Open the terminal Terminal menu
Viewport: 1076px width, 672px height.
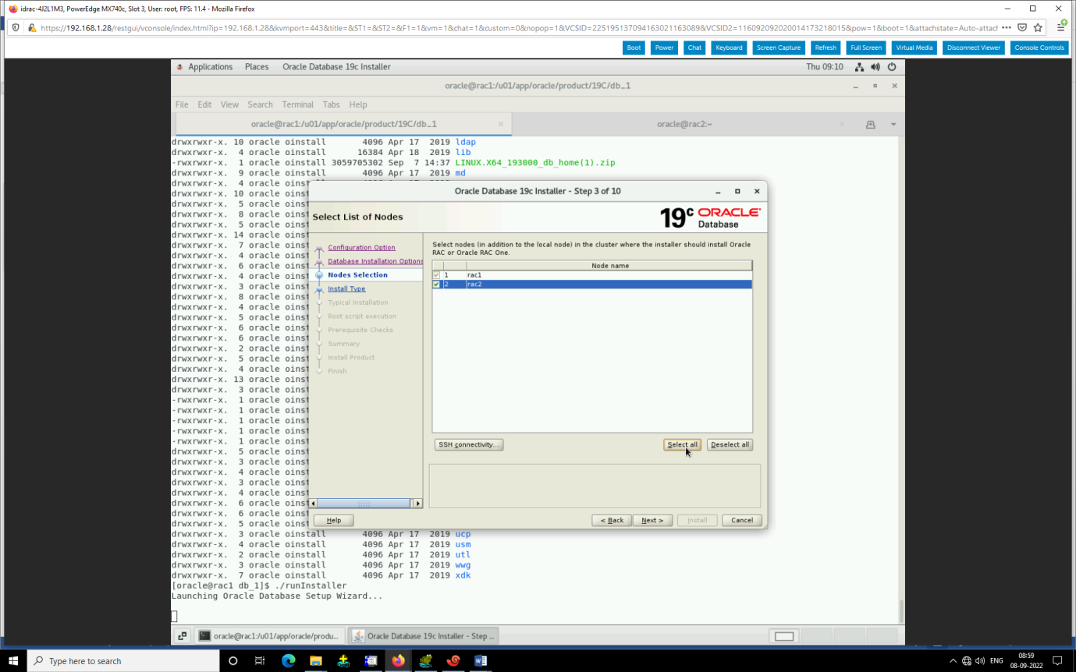(298, 104)
